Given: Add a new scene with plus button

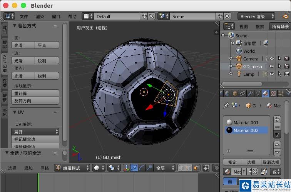Looking at the screenshot, I should [x=220, y=16].
